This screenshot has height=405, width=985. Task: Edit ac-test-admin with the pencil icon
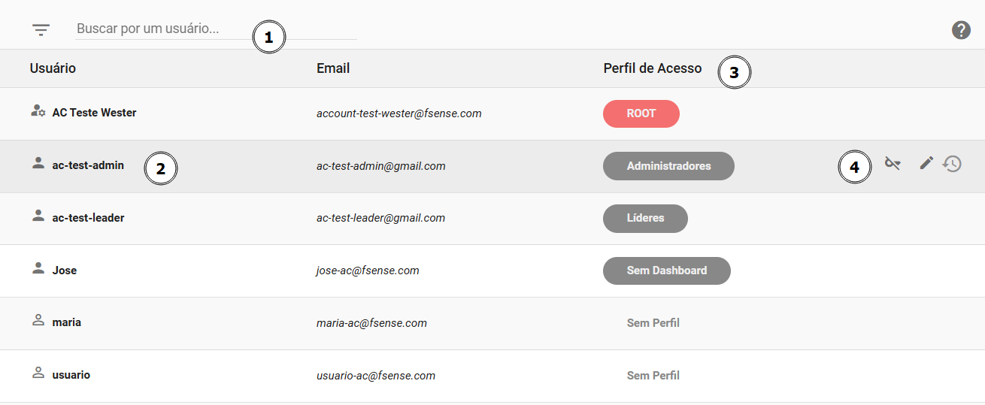(x=926, y=162)
